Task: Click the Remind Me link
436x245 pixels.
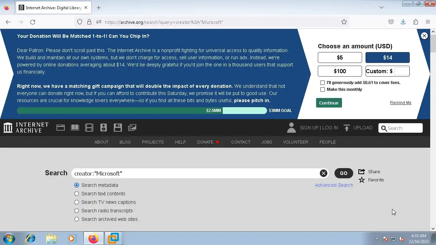Action: [x=401, y=103]
